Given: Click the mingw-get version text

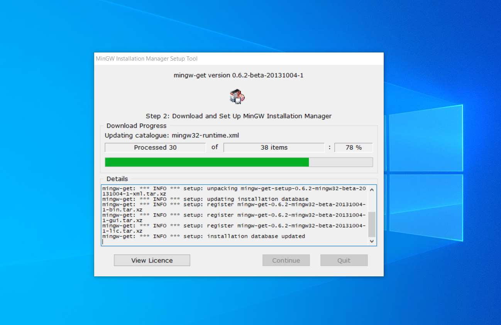Looking at the screenshot, I should click(239, 75).
